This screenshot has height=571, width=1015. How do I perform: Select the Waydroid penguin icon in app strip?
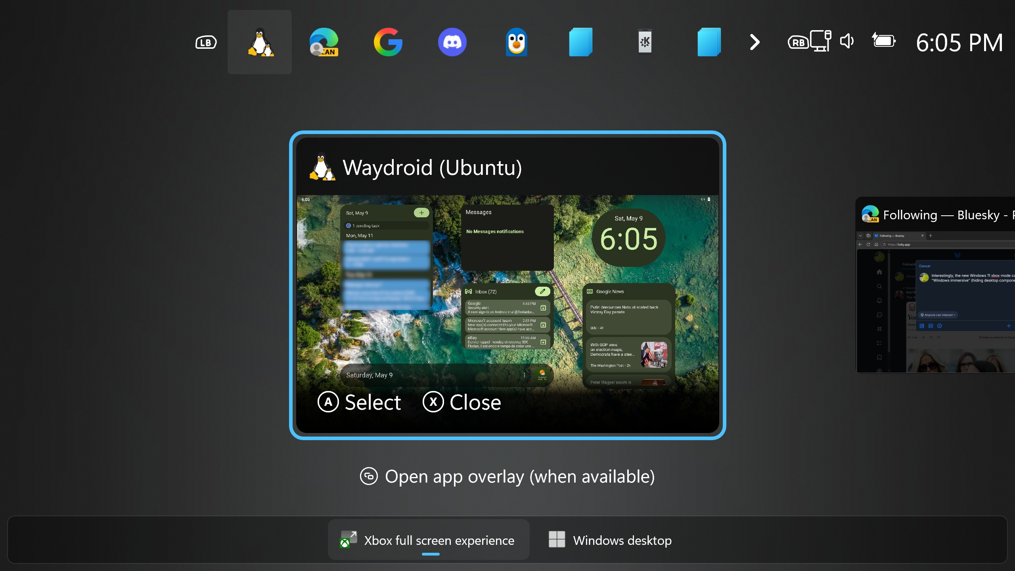click(260, 42)
